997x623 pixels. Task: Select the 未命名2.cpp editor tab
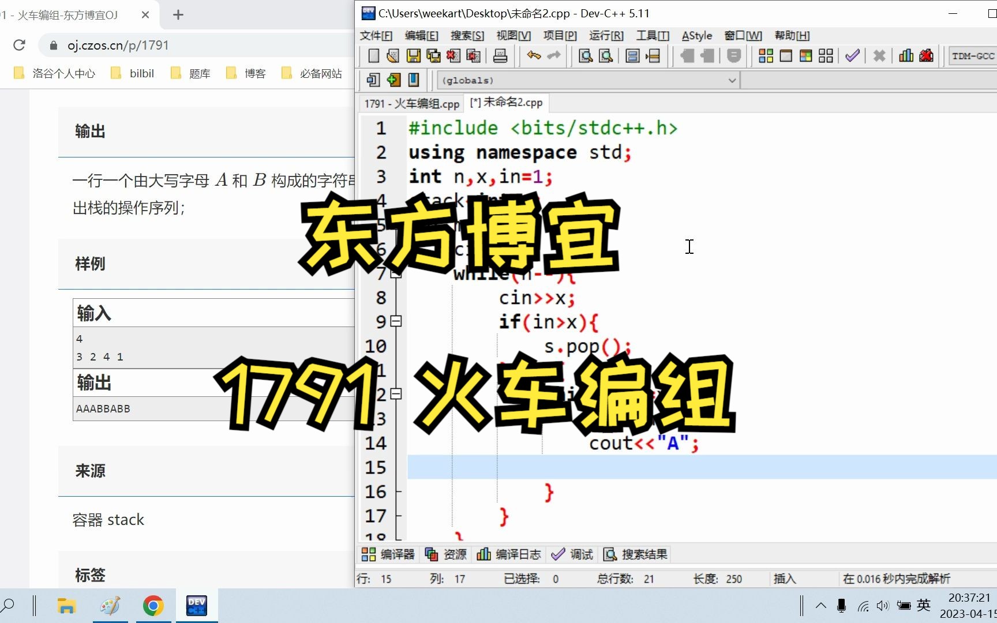506,103
